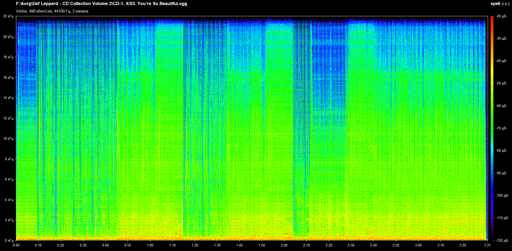Click the red top of the color scale bar
Screen dimensions: 512x251
[492, 18]
